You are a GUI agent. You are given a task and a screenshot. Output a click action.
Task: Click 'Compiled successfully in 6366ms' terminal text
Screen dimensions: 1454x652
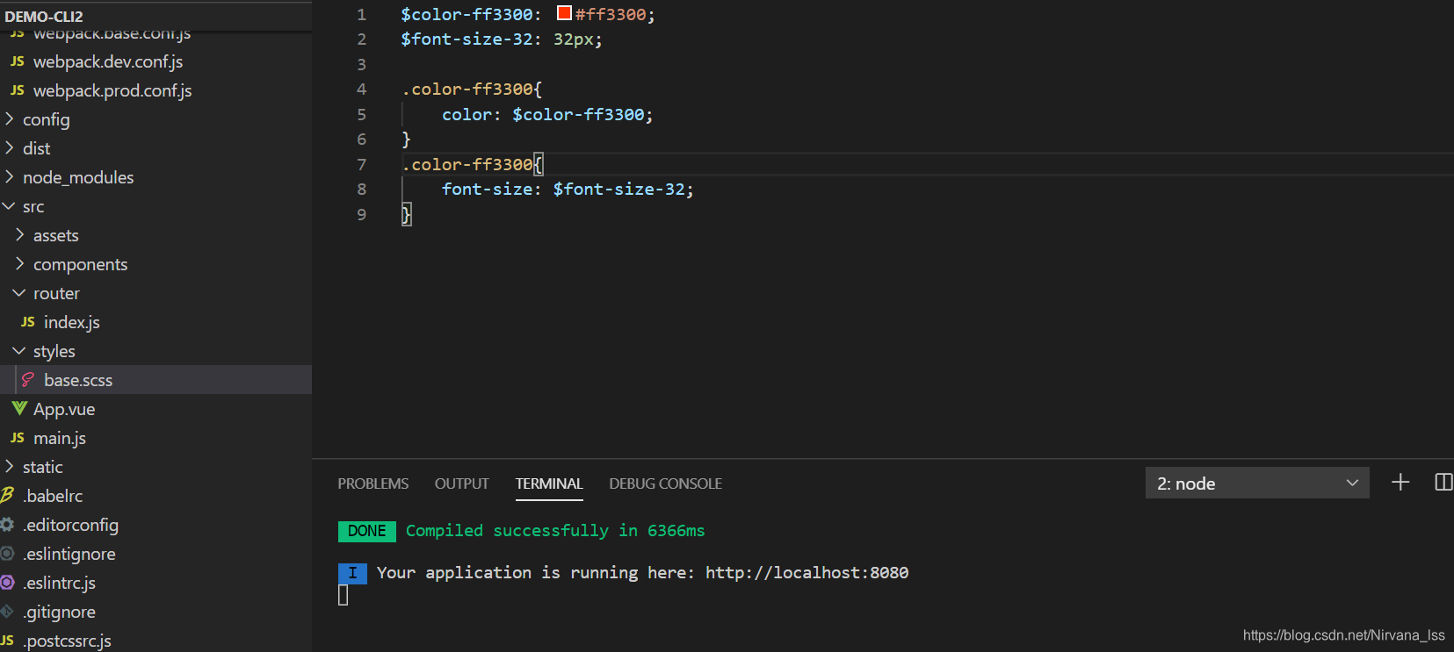click(x=555, y=531)
